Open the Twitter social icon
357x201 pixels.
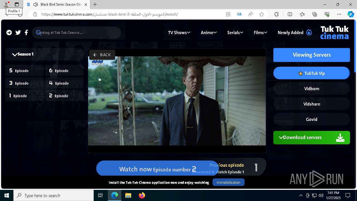18,33
